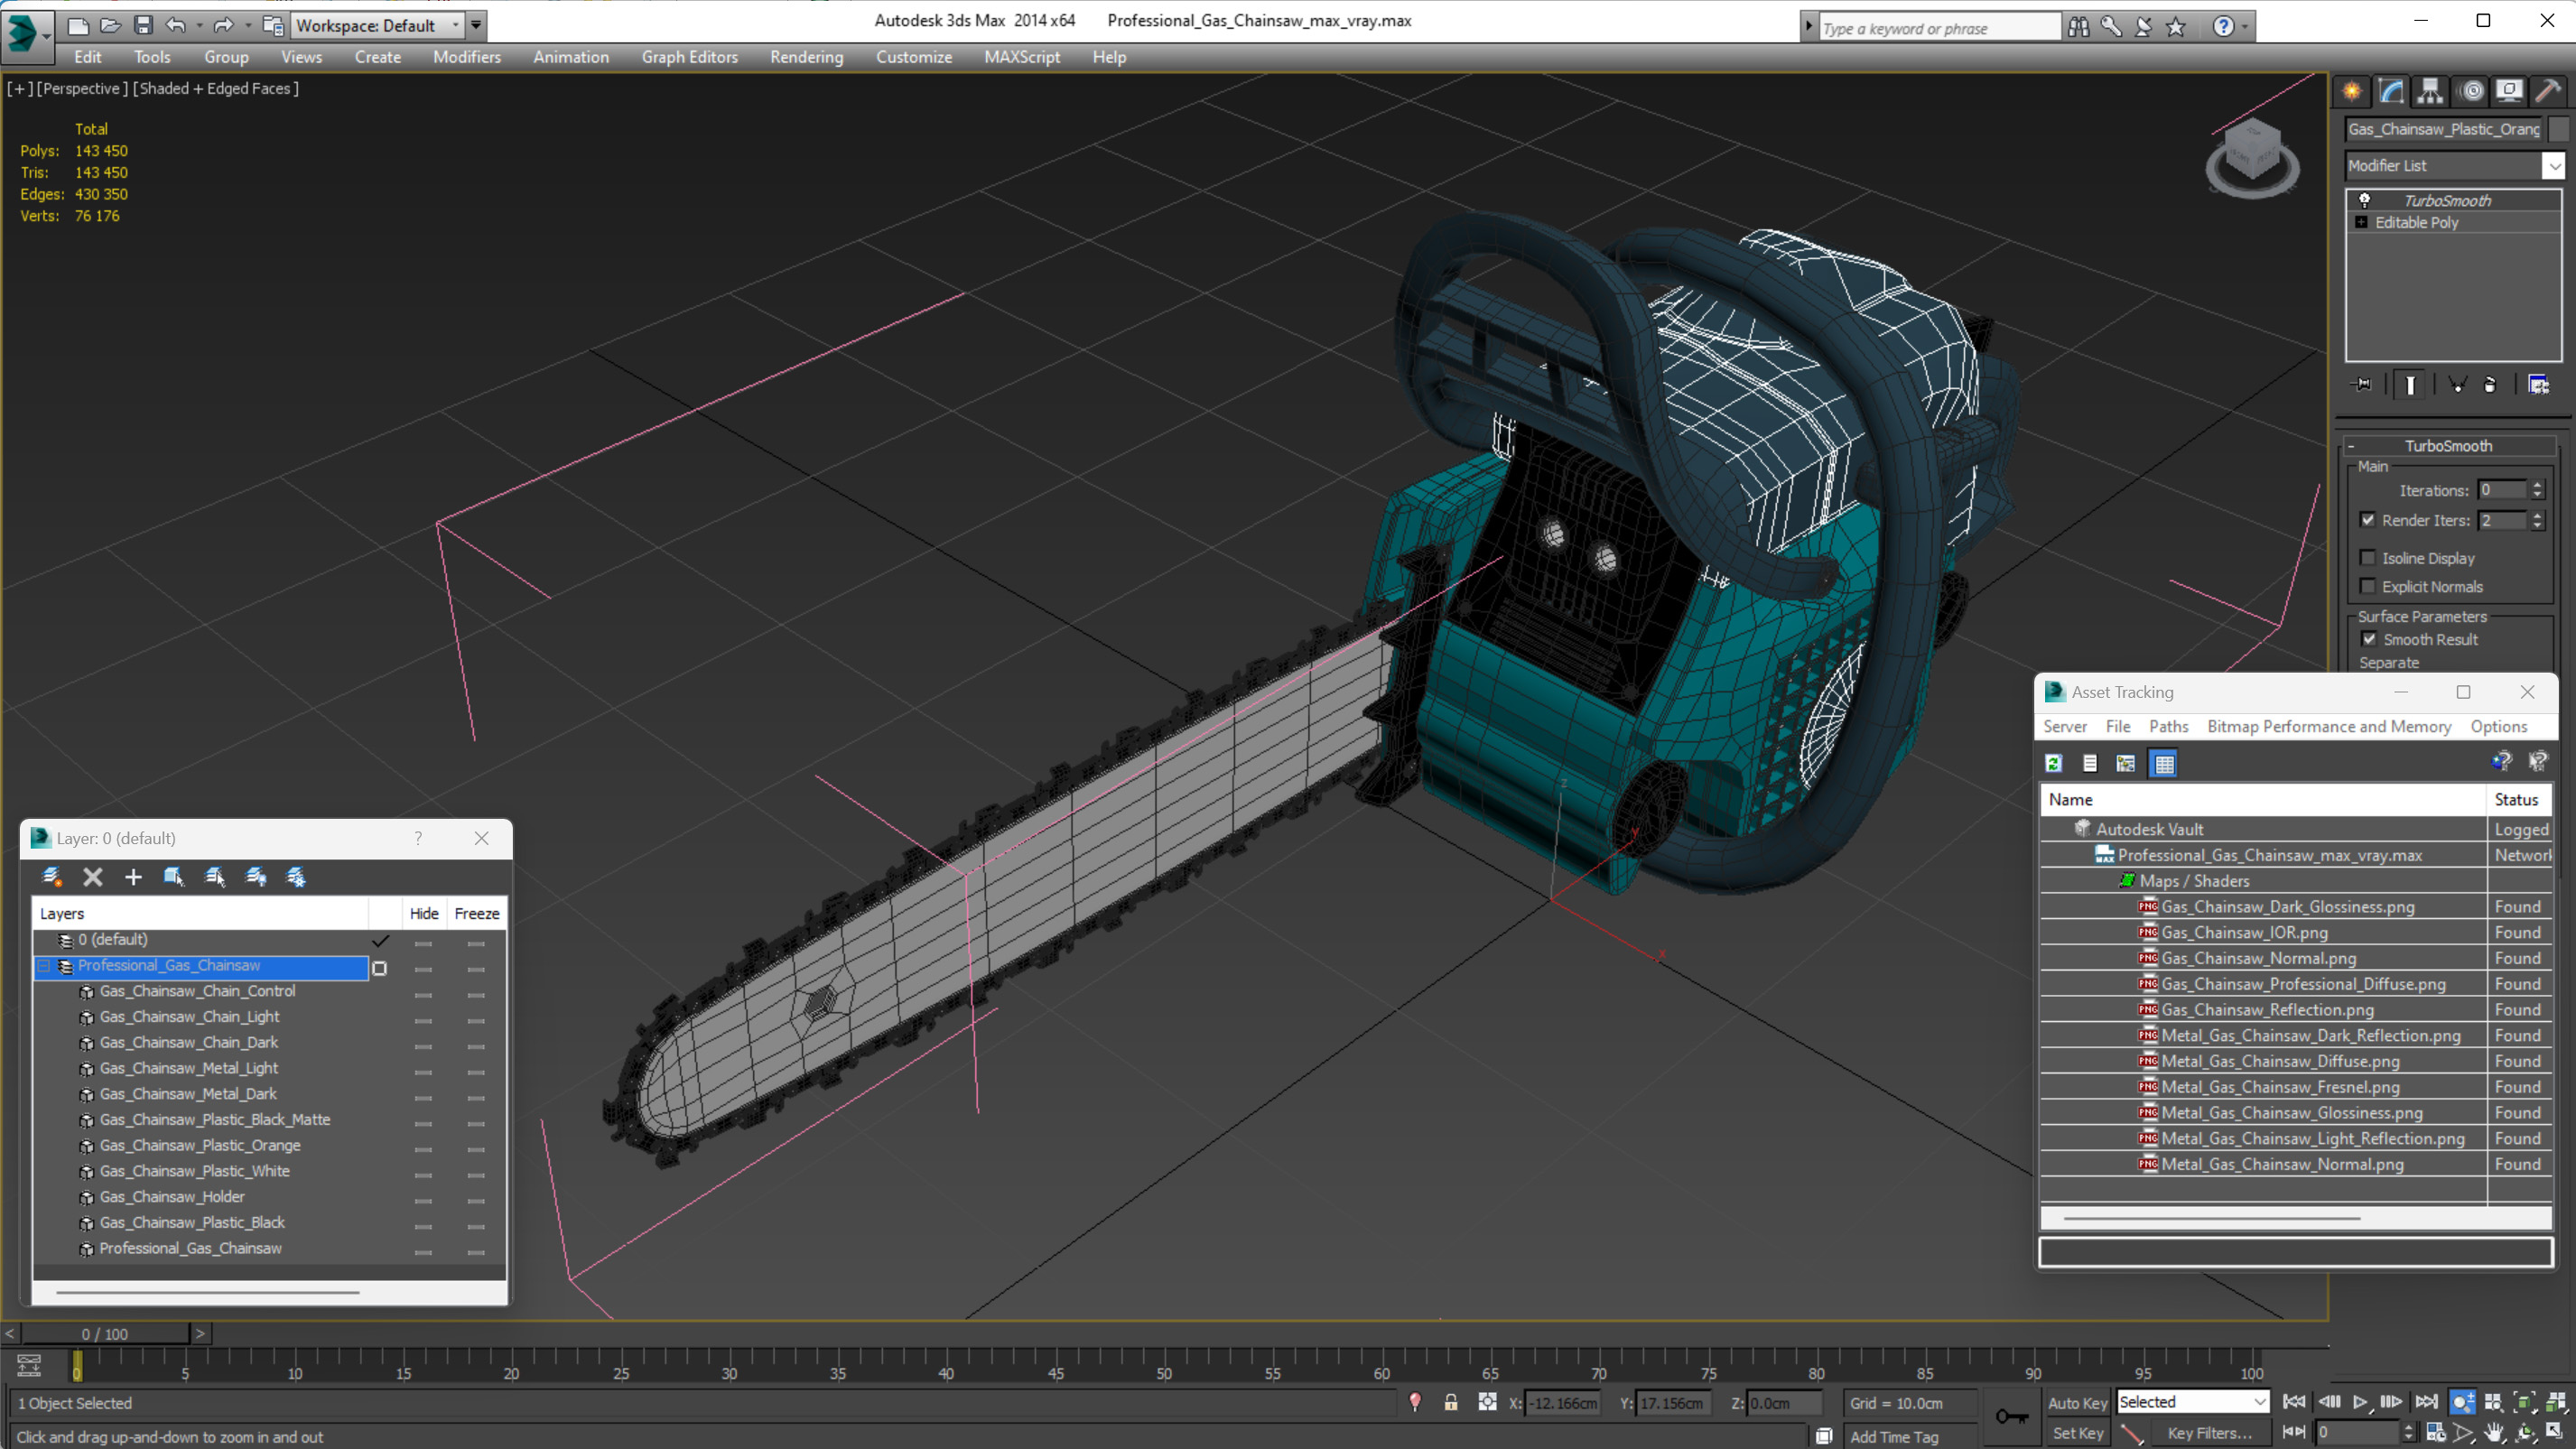Undo the last action with arrow icon

pyautogui.click(x=176, y=25)
